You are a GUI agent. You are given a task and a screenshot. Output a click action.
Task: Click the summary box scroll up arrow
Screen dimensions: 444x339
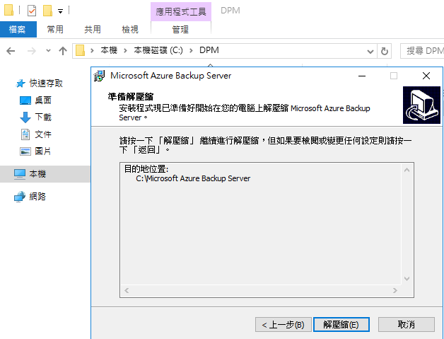[407, 170]
